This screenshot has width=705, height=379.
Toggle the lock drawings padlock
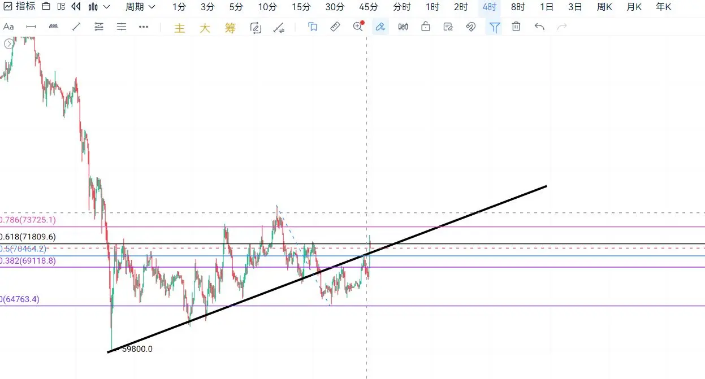[426, 27]
